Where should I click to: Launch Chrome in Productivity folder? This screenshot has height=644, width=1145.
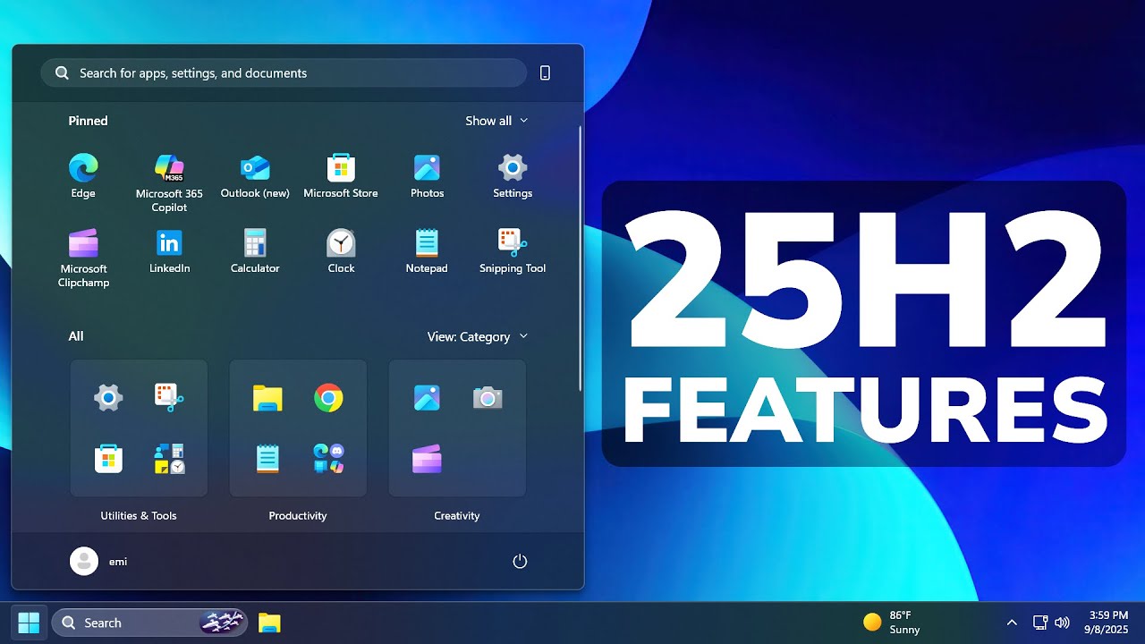coord(328,397)
